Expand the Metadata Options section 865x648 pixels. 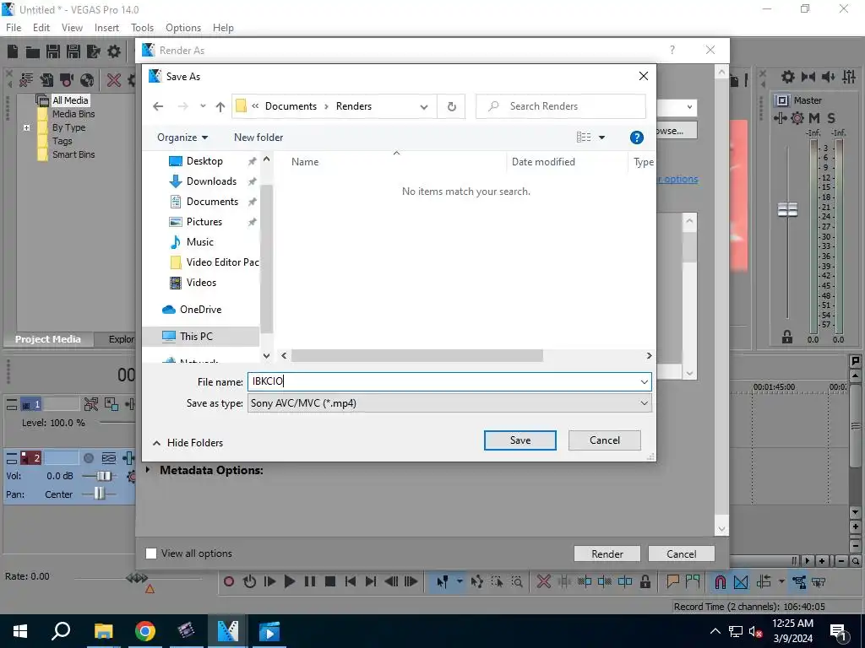click(x=148, y=470)
